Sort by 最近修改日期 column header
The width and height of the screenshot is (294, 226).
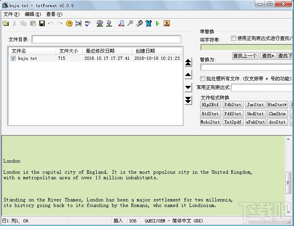[x=107, y=51]
